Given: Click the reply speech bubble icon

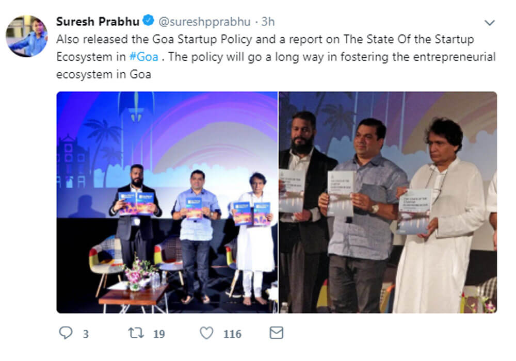Looking at the screenshot, I should [66, 333].
